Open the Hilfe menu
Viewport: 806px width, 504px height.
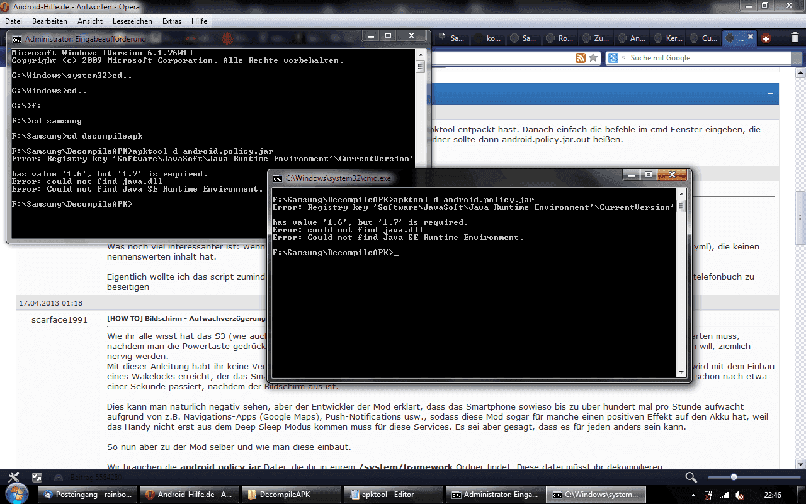tap(200, 21)
